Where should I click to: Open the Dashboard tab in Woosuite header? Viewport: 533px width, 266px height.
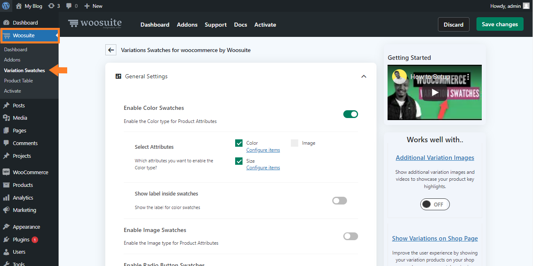click(155, 25)
